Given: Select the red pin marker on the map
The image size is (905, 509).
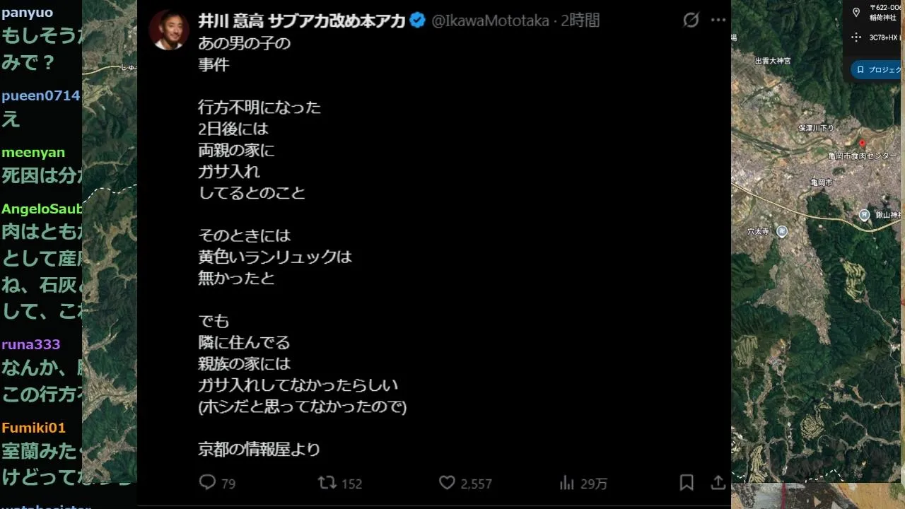Looking at the screenshot, I should point(862,144).
